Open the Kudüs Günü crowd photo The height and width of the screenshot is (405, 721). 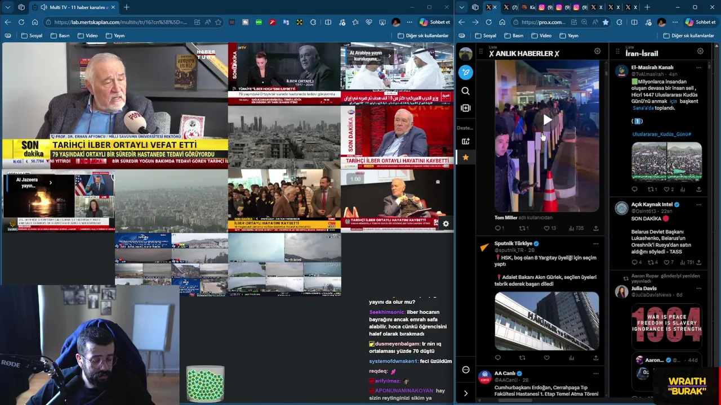[x=667, y=161]
